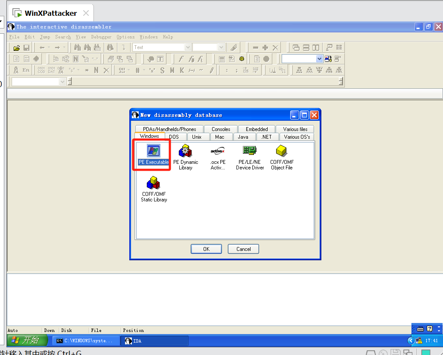Click the 0101 DAT convert icon

(x=51, y=70)
